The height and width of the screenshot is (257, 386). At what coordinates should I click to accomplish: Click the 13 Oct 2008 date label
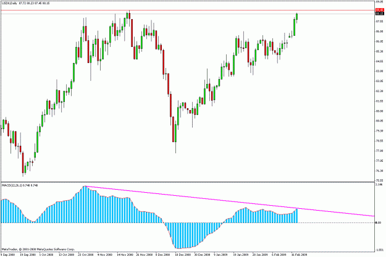67,255
